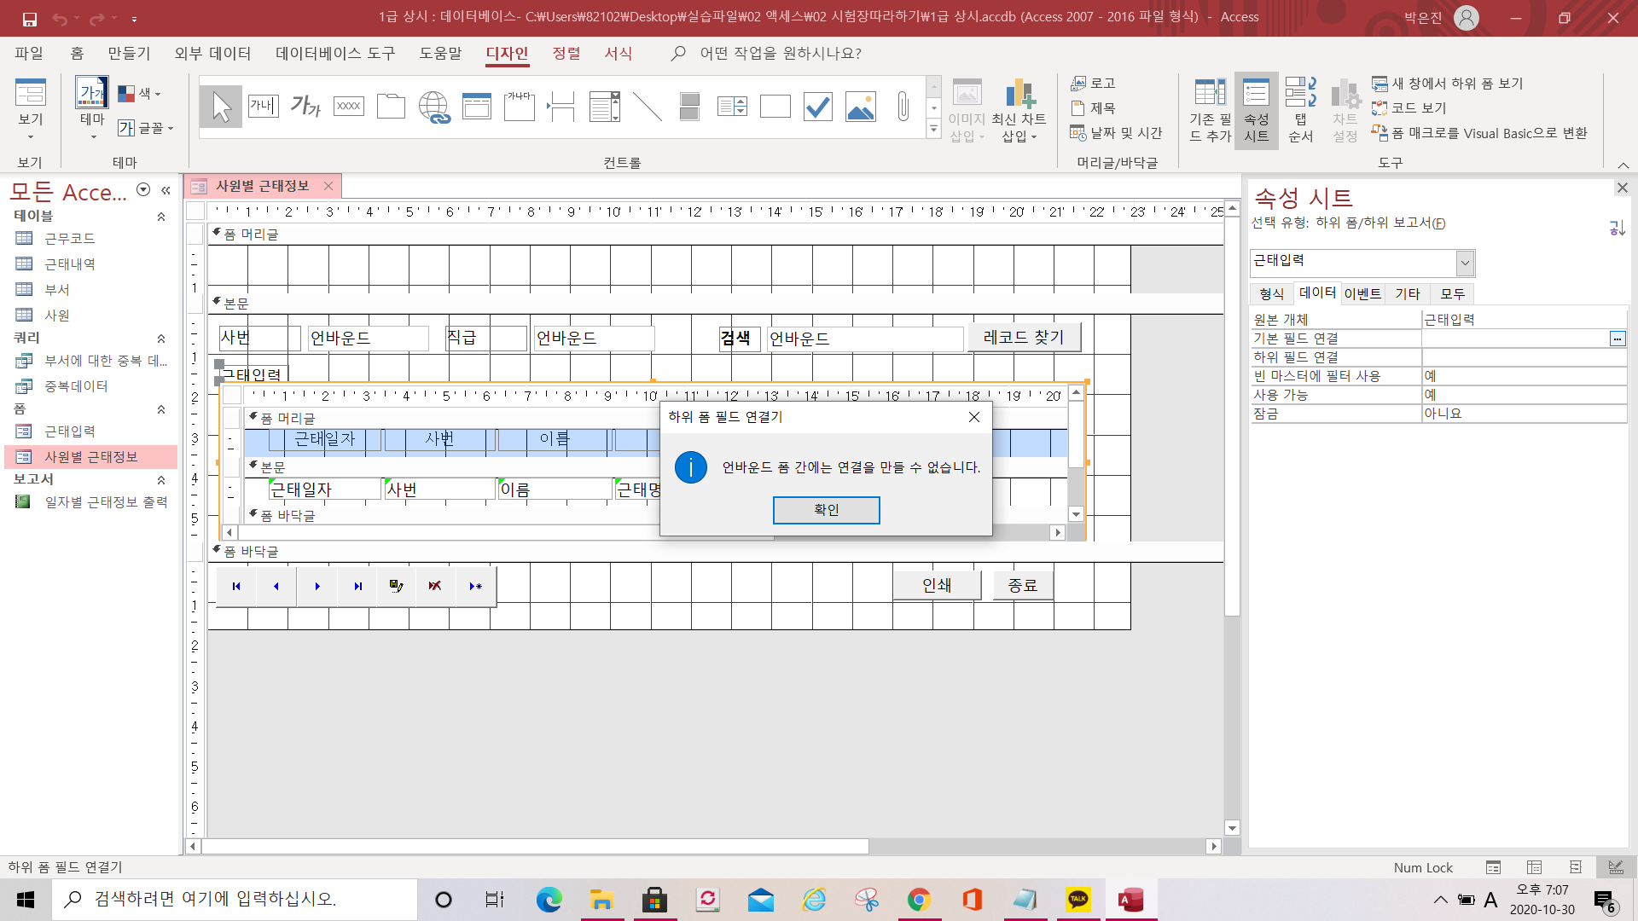Select the Label control tool

pos(305,107)
